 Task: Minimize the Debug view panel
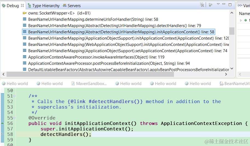coord(224,4)
